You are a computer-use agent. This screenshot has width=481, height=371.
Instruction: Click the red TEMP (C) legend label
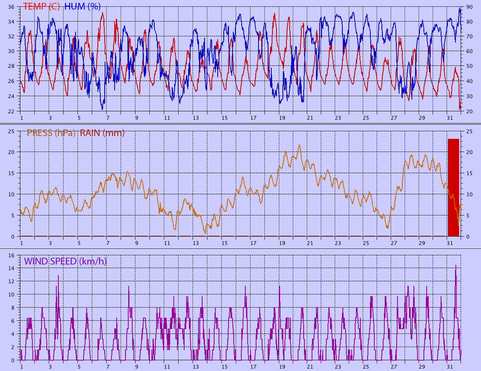(x=42, y=6)
